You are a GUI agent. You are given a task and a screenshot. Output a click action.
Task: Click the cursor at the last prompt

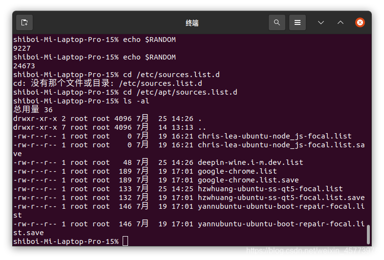coord(125,241)
